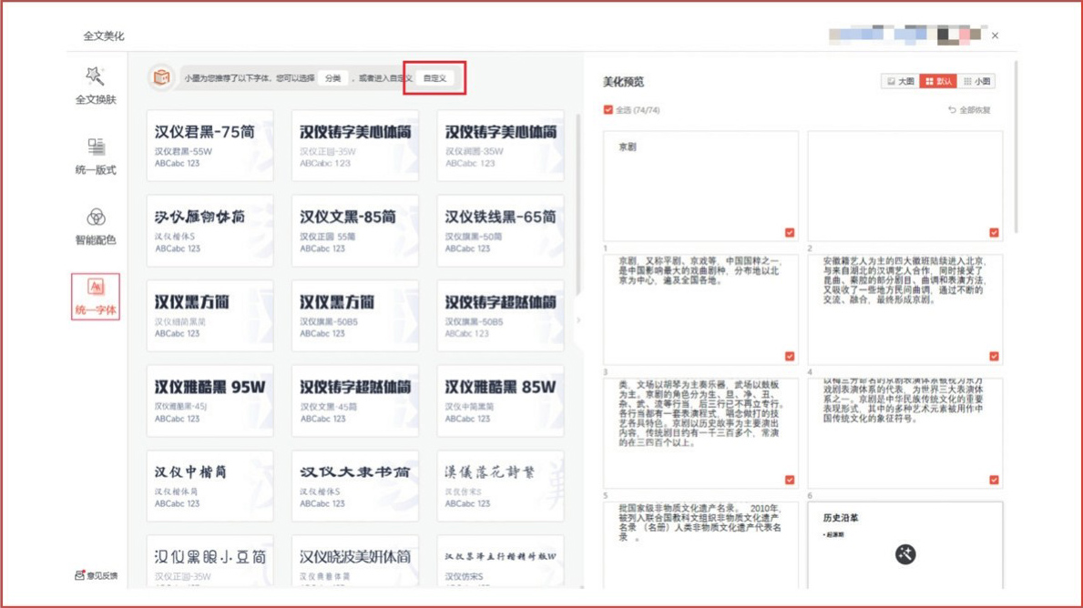This screenshot has width=1083, height=608.
Task: Select the 汉仪雁翎体简 font card
Action: click(210, 230)
